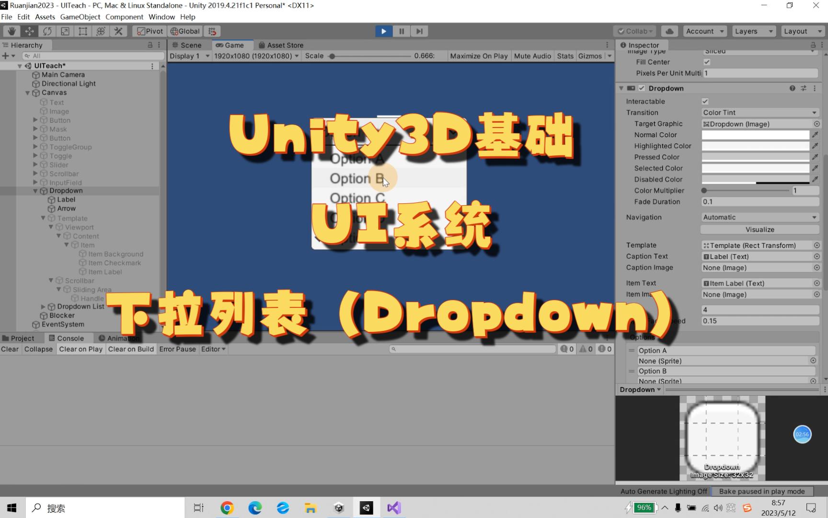This screenshot has width=828, height=518.
Task: Select the Rotate tool
Action: point(47,31)
